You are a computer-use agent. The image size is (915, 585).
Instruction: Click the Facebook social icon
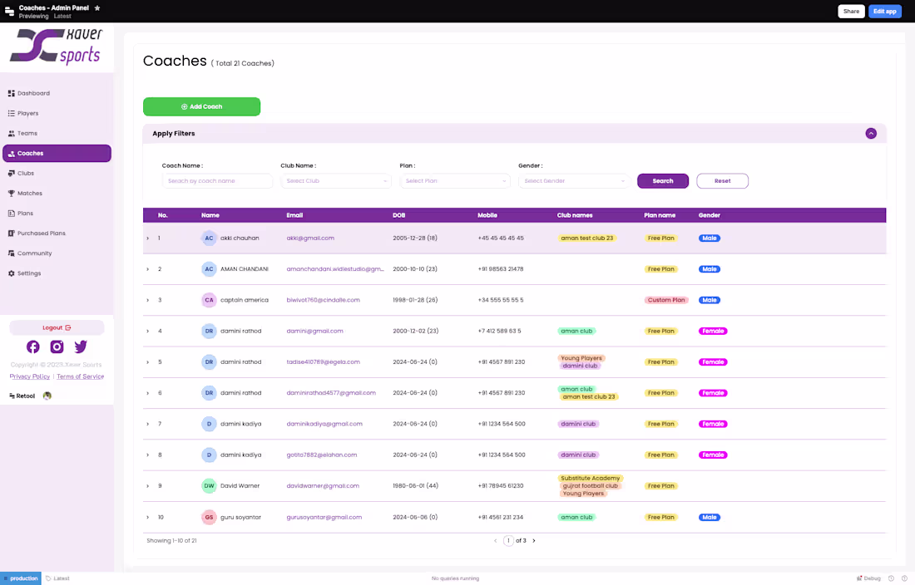[x=32, y=347]
